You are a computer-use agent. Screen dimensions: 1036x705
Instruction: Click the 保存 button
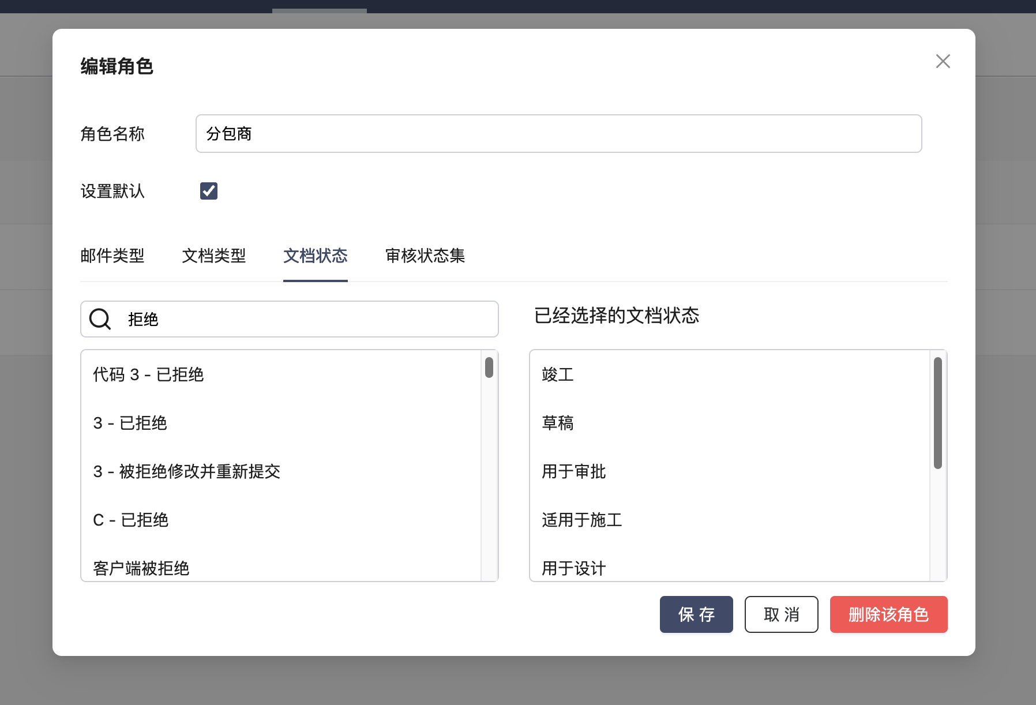(x=696, y=614)
